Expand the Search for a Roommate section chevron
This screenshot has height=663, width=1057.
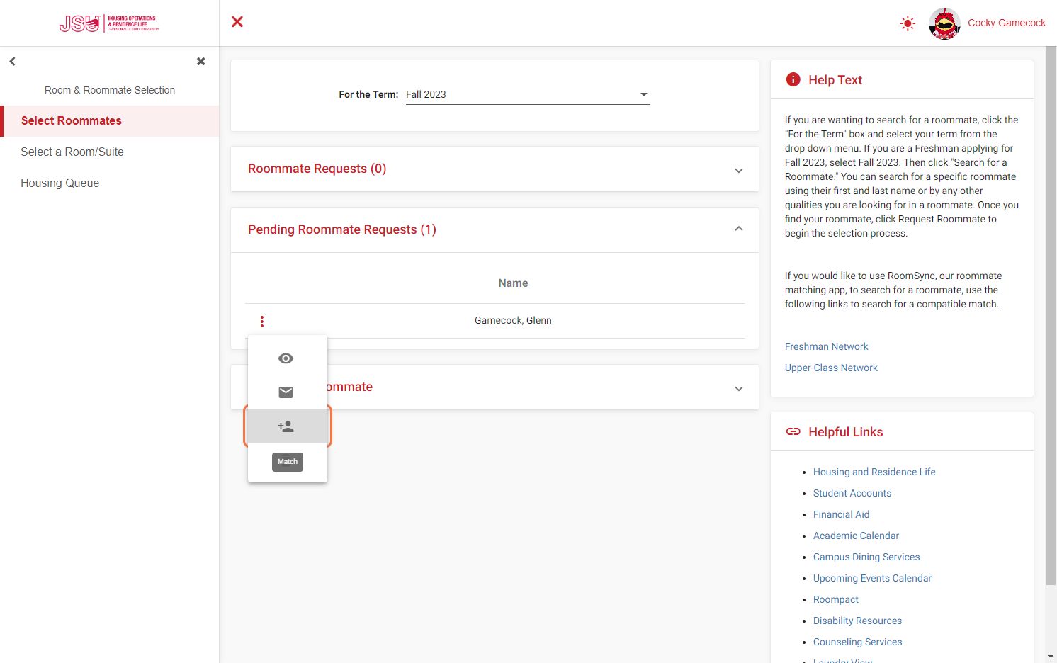pos(739,388)
